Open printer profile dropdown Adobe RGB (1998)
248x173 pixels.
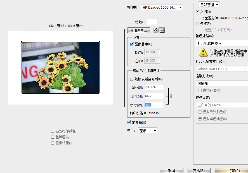click(x=222, y=69)
